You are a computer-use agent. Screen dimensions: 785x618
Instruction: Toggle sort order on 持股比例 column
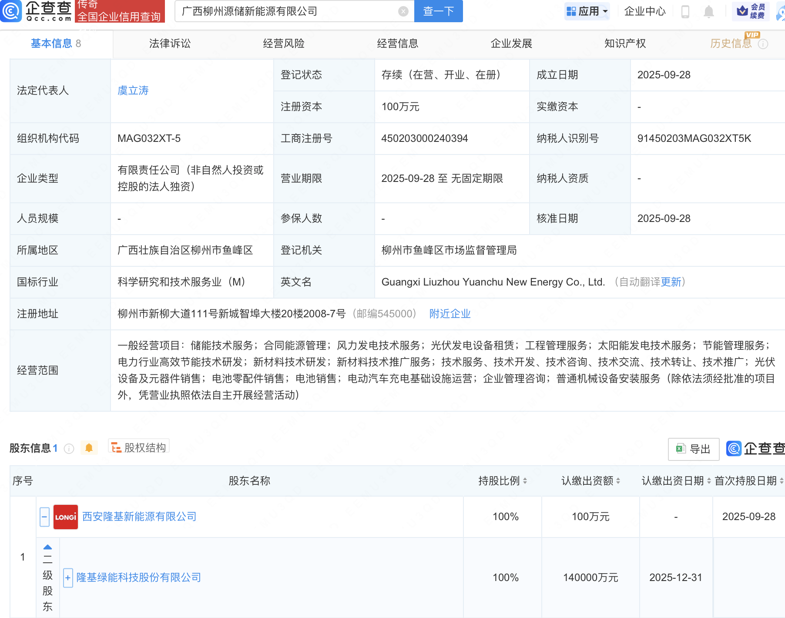525,481
